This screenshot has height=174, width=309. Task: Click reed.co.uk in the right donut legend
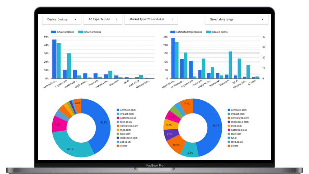pyautogui.click(x=235, y=142)
